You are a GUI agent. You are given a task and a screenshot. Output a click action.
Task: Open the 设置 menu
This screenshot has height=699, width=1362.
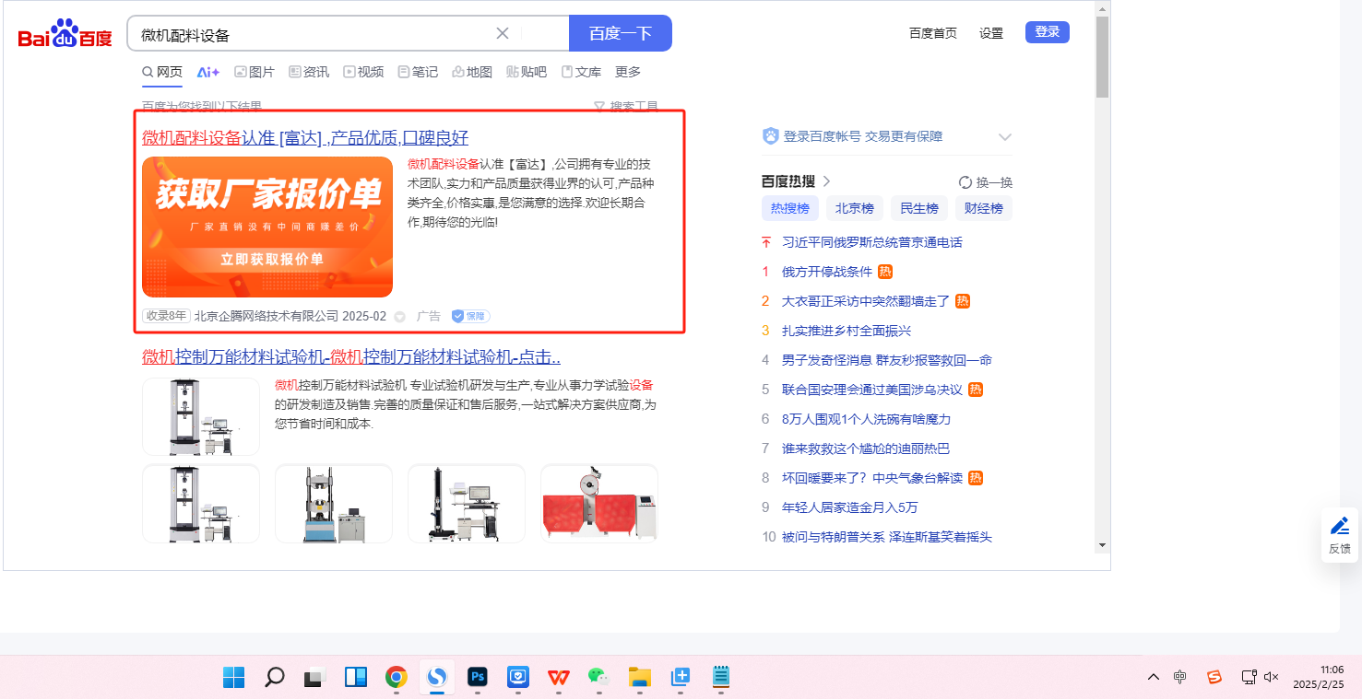click(x=991, y=33)
